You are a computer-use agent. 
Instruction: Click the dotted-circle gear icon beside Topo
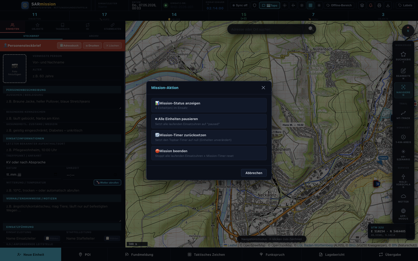285,5
